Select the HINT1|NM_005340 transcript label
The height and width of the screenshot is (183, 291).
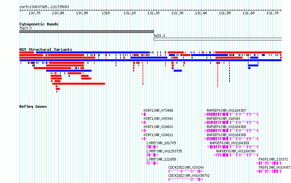click(158, 119)
